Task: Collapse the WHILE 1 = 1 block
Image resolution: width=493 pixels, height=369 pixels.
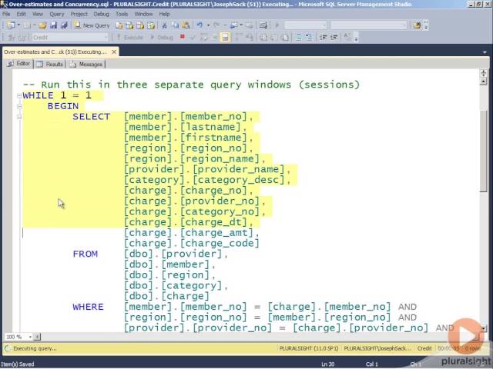Action: [19, 95]
